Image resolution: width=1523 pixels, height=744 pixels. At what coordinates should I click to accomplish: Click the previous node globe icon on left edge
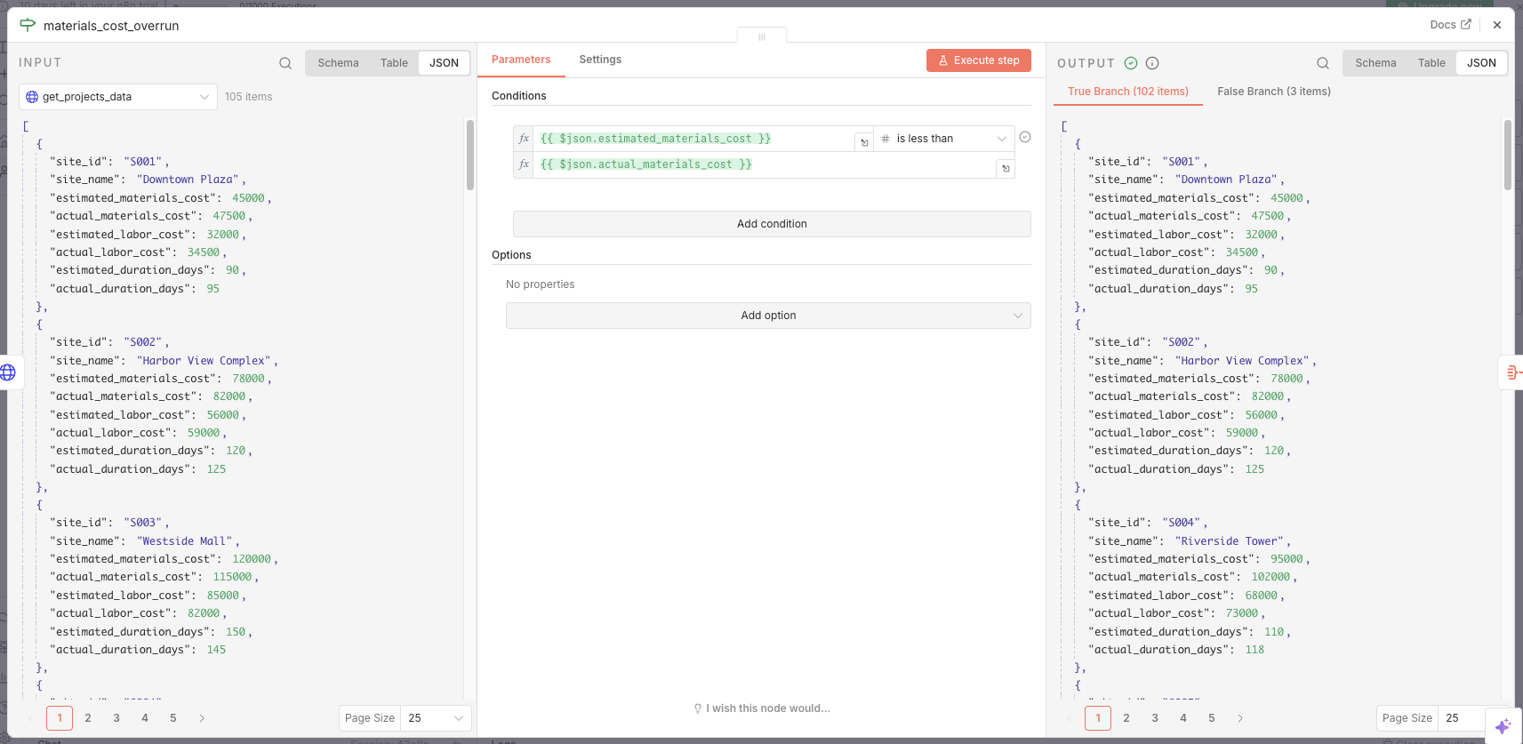coord(8,372)
